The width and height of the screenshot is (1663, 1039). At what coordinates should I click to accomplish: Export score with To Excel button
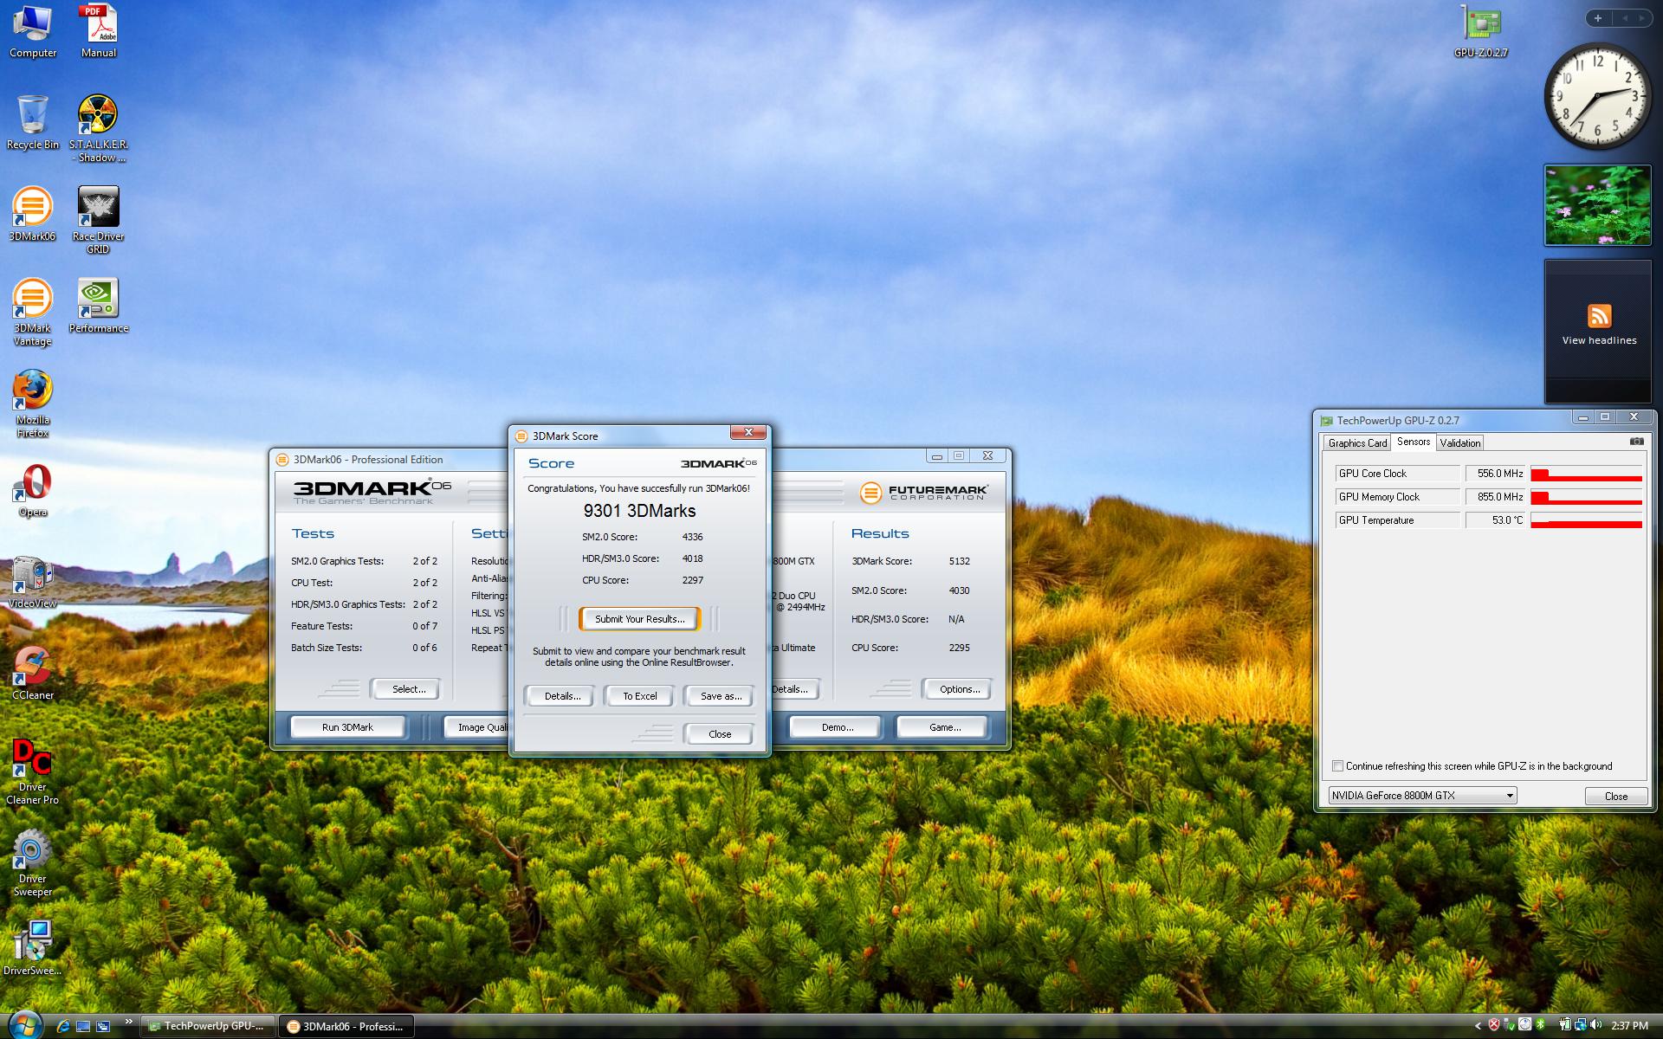[x=640, y=696]
